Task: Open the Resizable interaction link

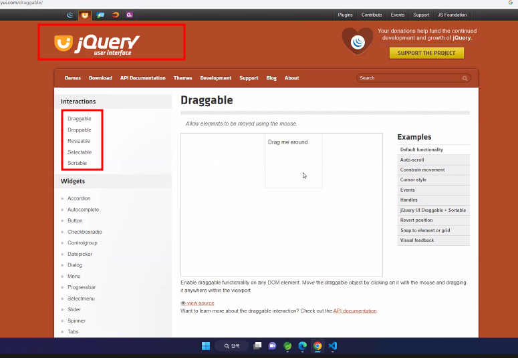Action: 79,141
